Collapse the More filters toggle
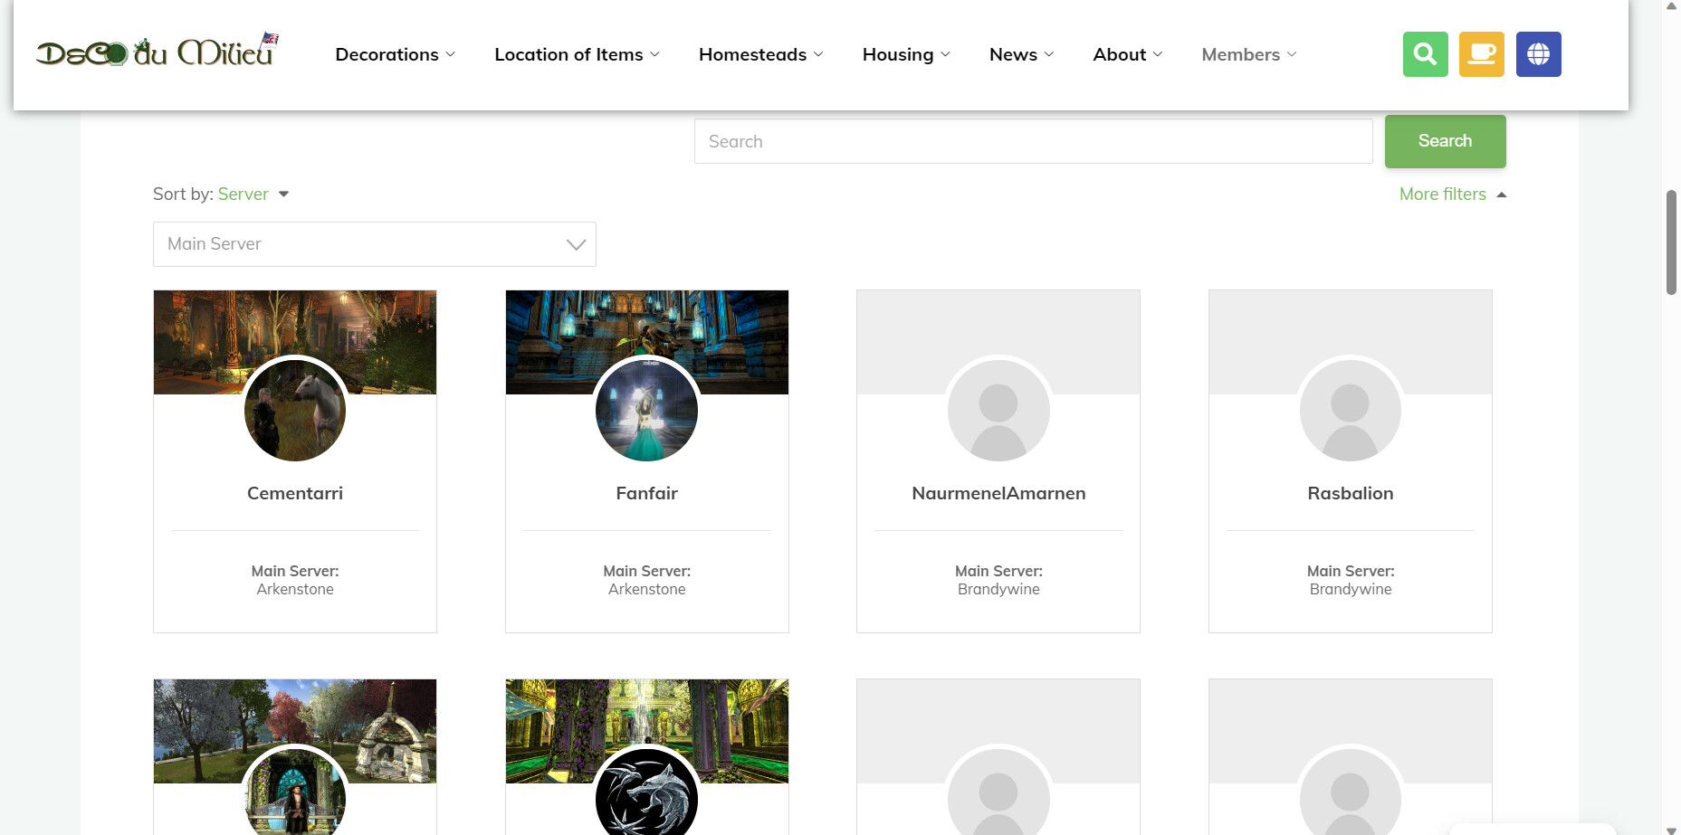Image resolution: width=1681 pixels, height=835 pixels. 1452,195
